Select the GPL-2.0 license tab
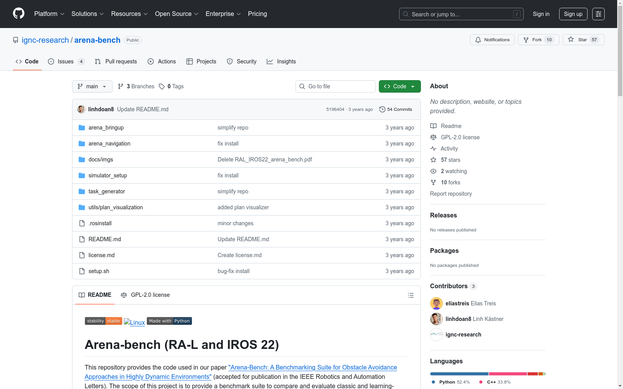Viewport: 623px width, 389px height. (145, 295)
